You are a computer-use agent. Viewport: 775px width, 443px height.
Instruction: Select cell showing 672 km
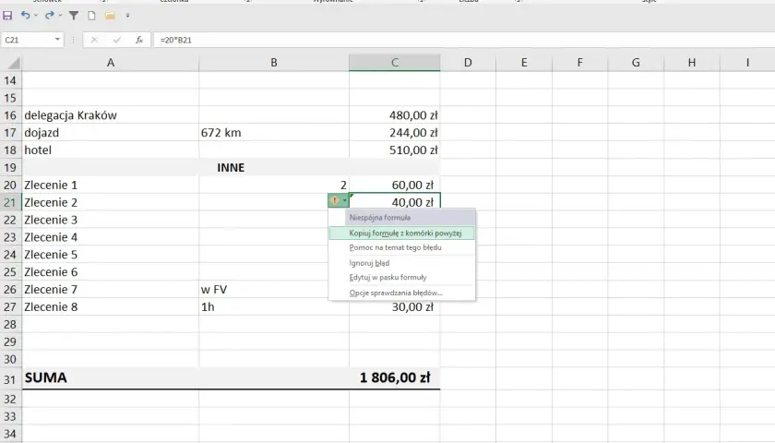pos(274,133)
